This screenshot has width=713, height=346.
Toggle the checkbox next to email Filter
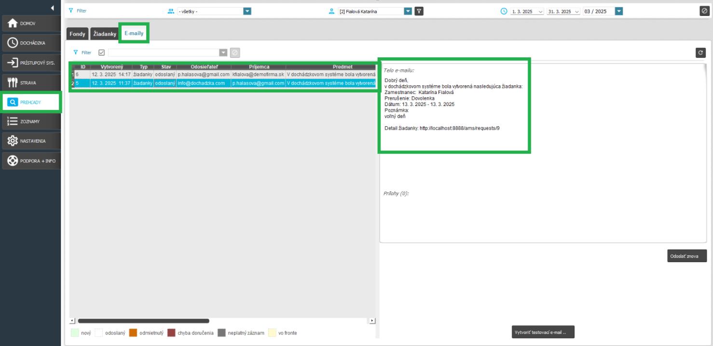pyautogui.click(x=101, y=53)
